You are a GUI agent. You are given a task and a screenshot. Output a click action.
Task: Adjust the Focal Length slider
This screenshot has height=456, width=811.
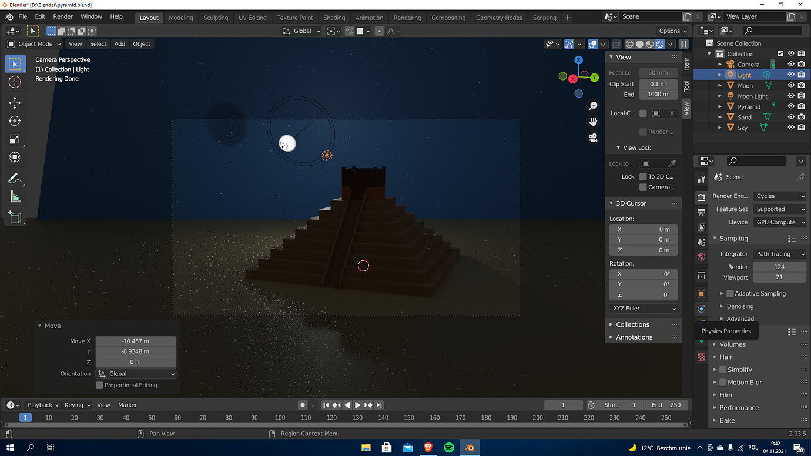[x=658, y=72]
